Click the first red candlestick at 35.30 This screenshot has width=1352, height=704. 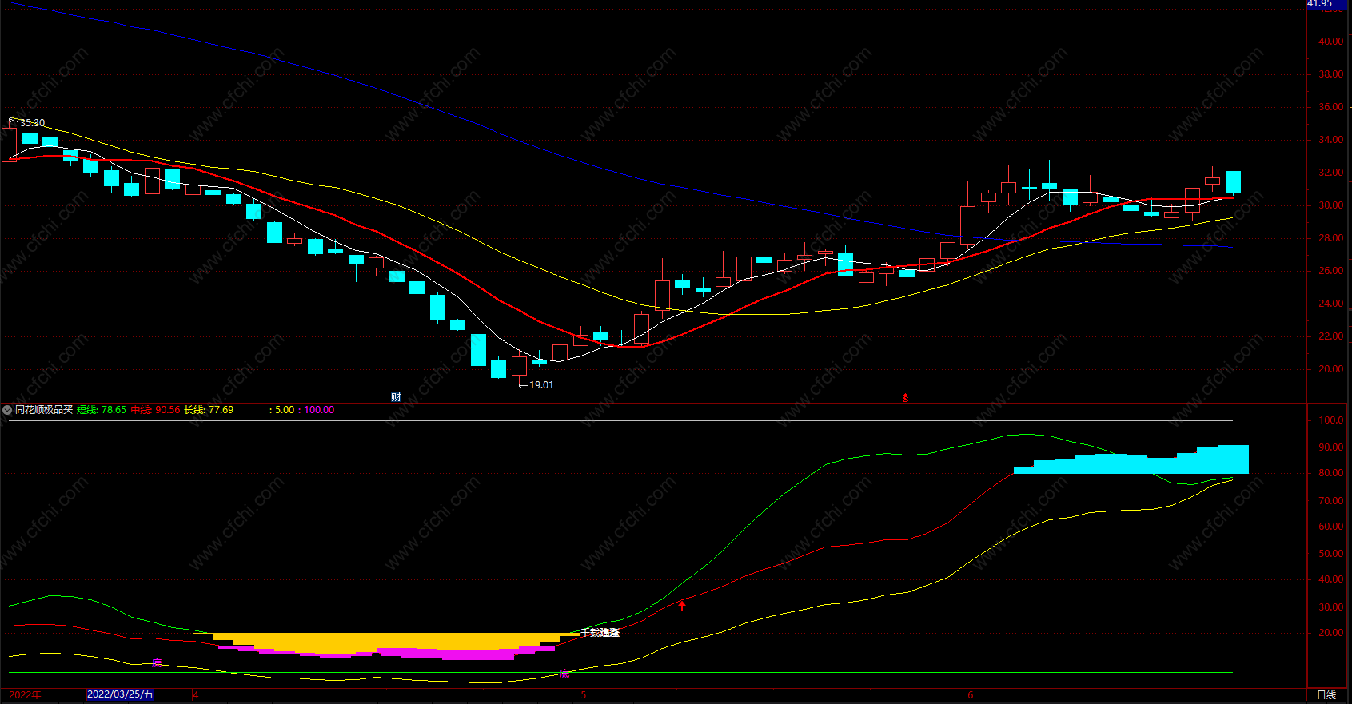[9, 145]
